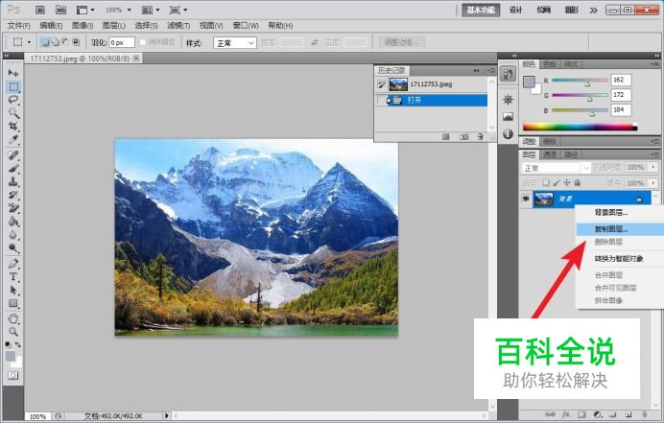Screen dimensions: 664x423
Task: Toggle Quick Mask mode
Action: pos(13,376)
